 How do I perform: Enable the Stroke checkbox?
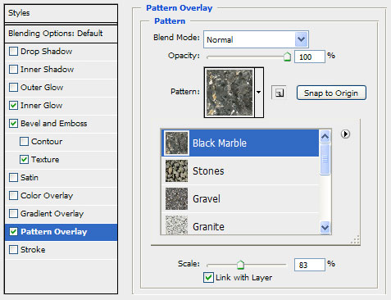point(13,250)
